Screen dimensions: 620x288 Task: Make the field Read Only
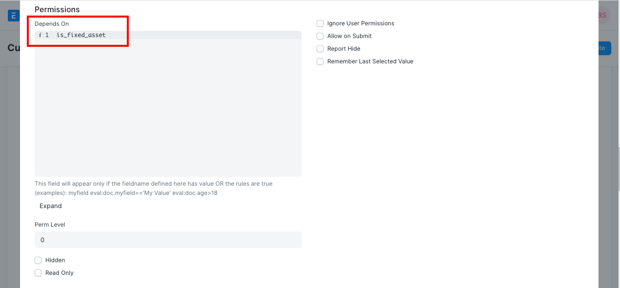[x=38, y=272]
